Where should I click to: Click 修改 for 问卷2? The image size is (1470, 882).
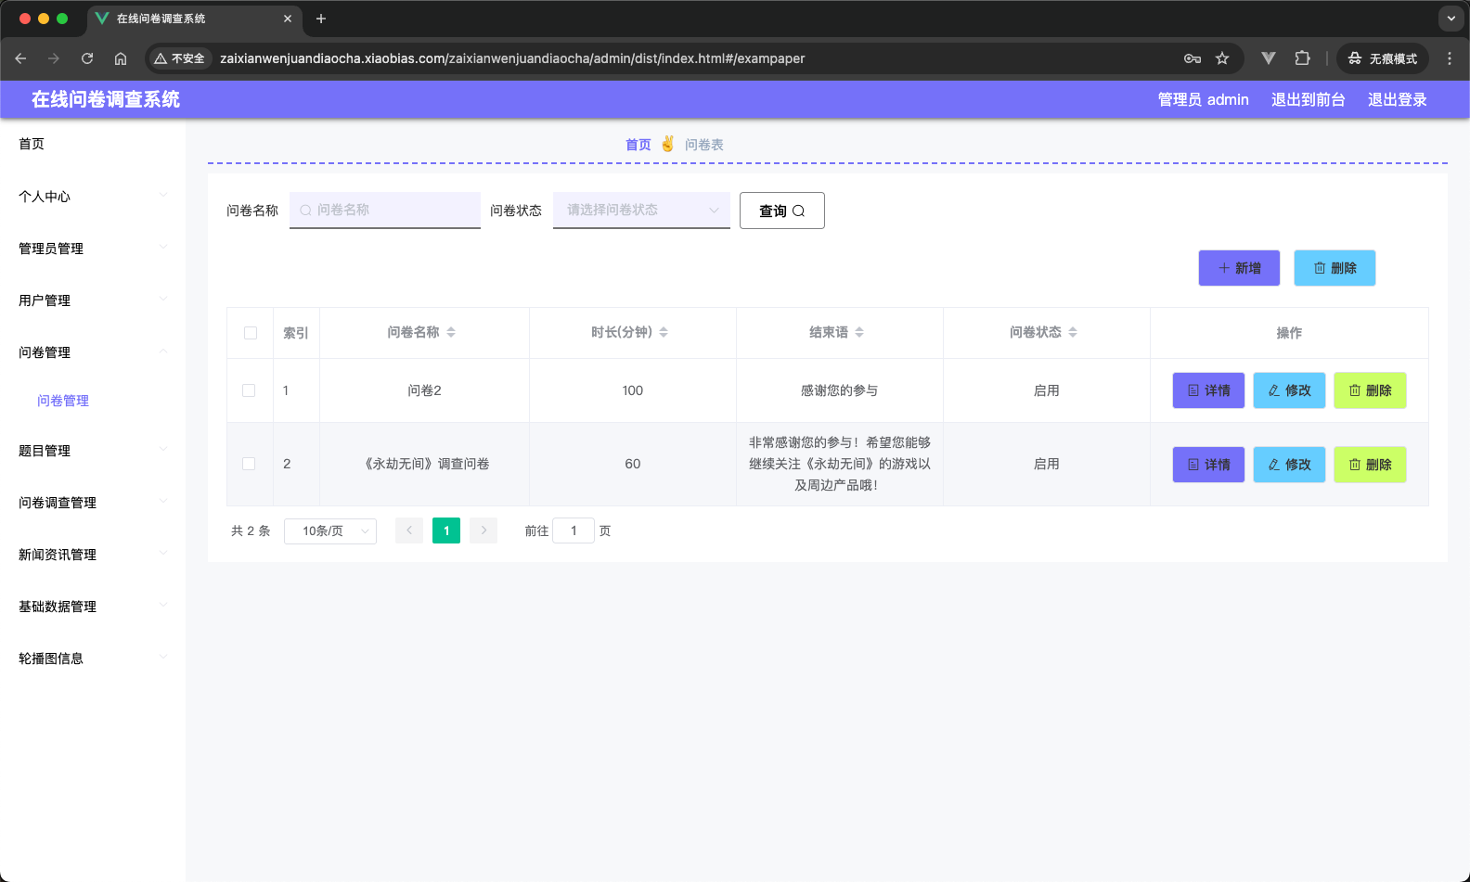tap(1290, 390)
